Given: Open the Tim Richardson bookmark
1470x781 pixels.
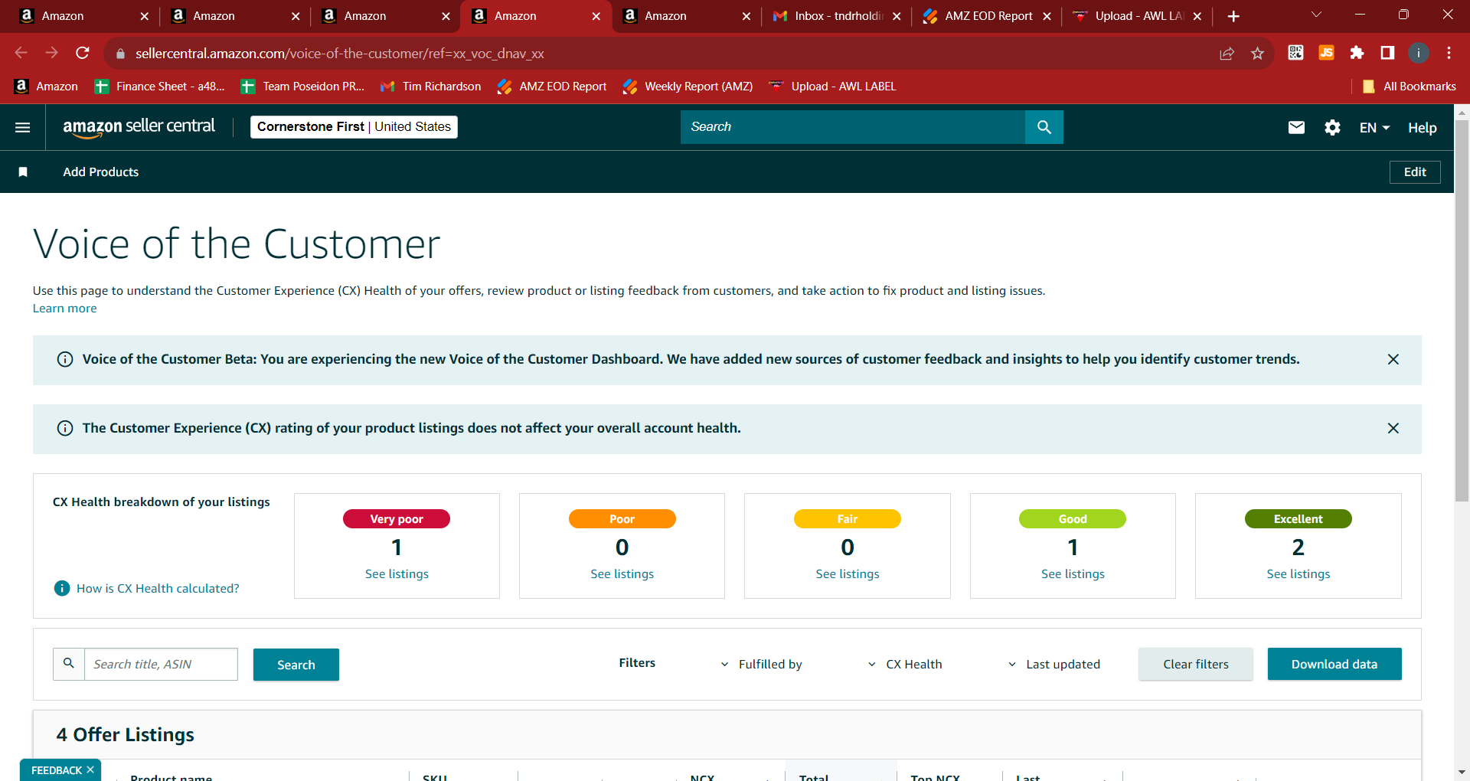Looking at the screenshot, I should tap(431, 87).
